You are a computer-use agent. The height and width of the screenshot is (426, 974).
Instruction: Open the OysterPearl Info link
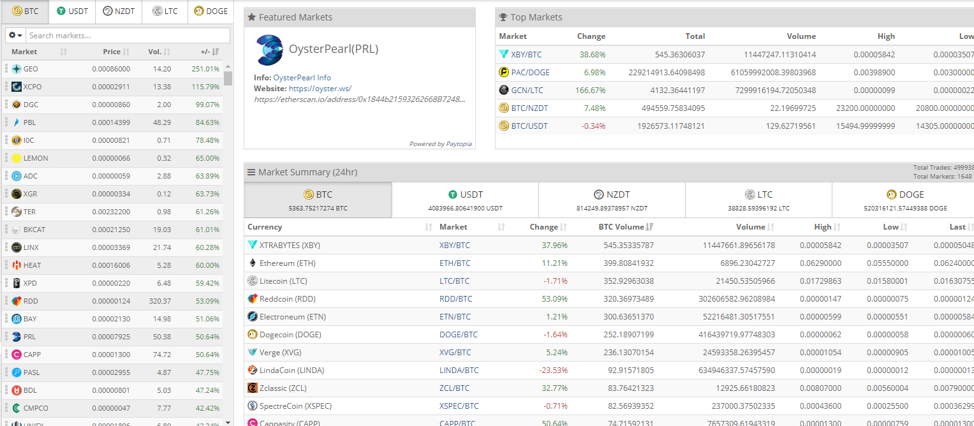302,78
